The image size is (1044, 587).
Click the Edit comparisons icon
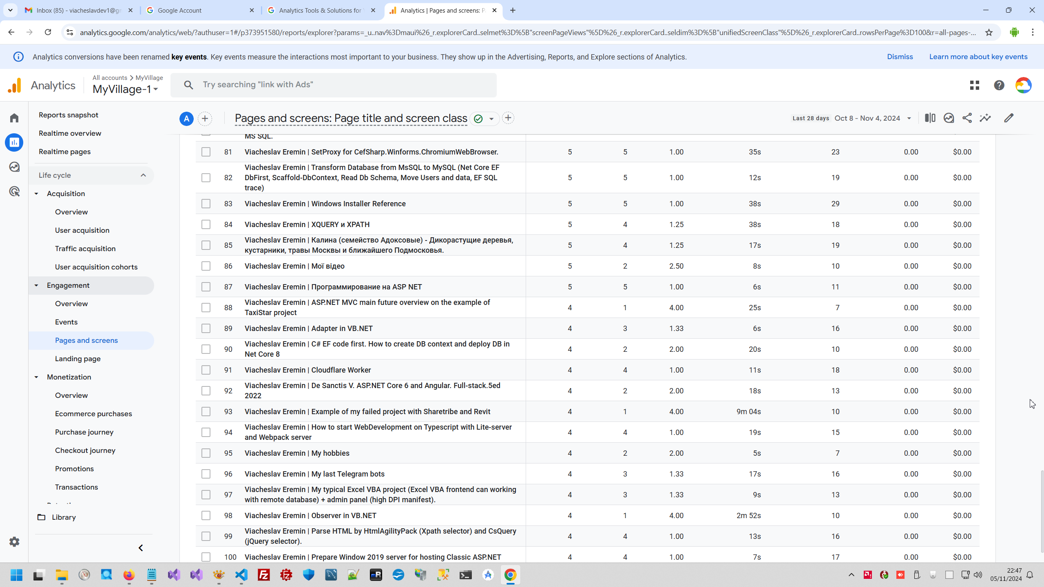coord(930,118)
